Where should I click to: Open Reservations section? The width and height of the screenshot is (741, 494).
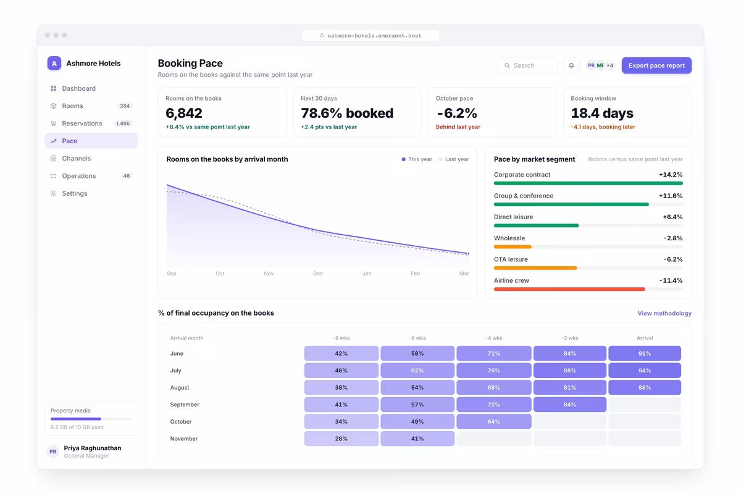[x=91, y=124]
